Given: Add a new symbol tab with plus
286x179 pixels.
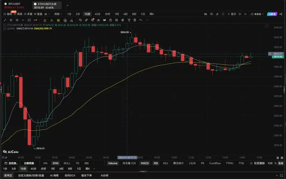Looking at the screenshot, I should [68, 6].
